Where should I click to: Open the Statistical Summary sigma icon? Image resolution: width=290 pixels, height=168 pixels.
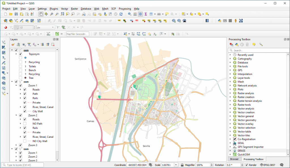point(146,14)
